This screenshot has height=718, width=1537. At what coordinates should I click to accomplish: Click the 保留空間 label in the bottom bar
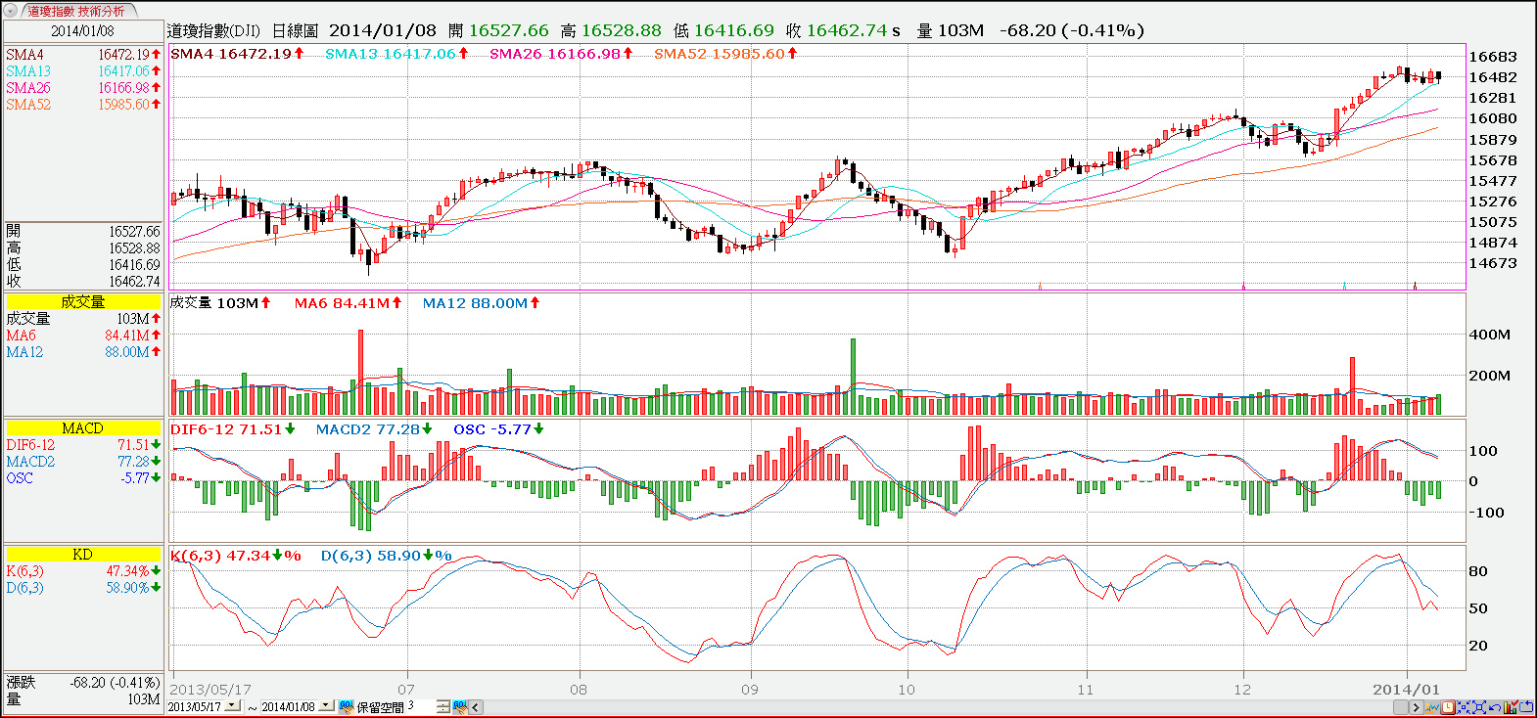tap(381, 706)
